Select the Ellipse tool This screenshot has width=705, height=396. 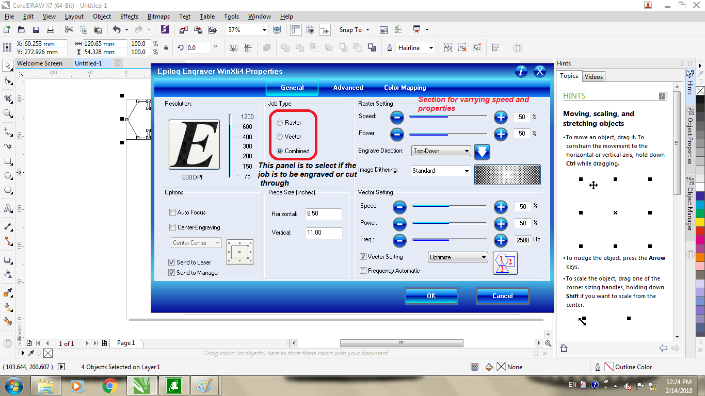click(8, 176)
